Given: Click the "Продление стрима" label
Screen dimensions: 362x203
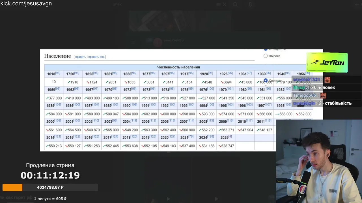Looking at the screenshot, I should (50, 165).
